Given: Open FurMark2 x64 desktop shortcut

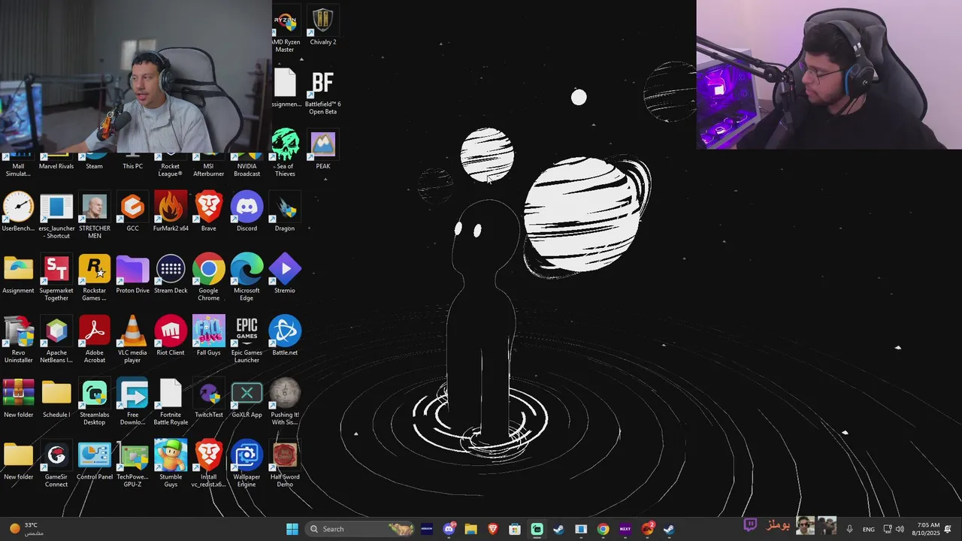Looking at the screenshot, I should click(171, 212).
